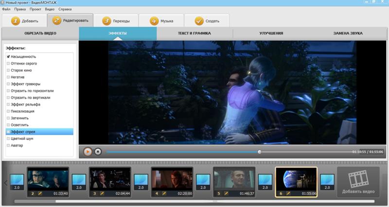Enable the Аватар effect checkbox
This screenshot has width=389, height=207.
click(8, 145)
